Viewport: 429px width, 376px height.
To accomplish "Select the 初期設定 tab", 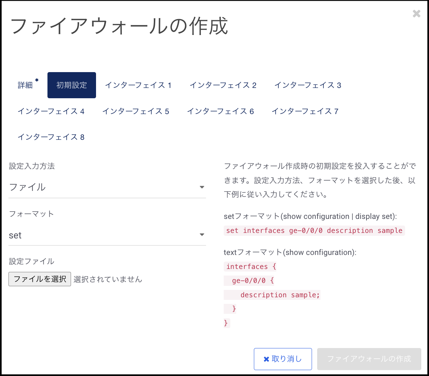I will point(72,85).
